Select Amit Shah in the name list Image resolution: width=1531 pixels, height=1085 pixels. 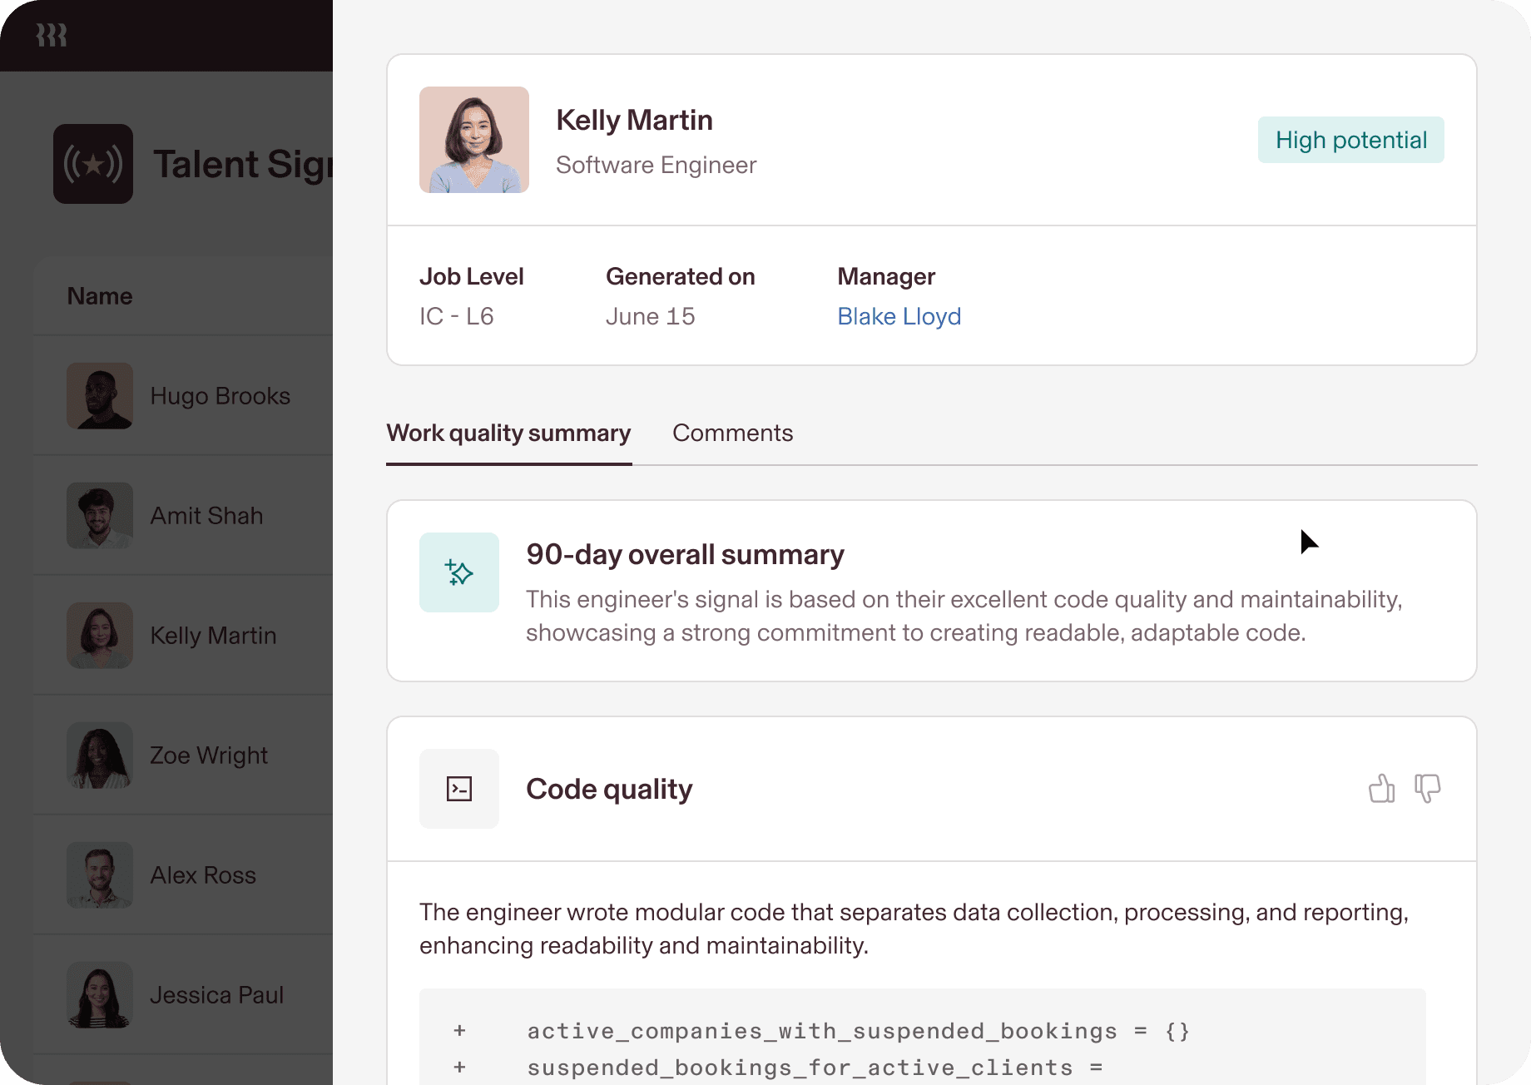[206, 516]
